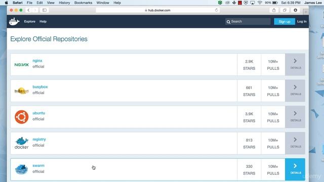This screenshot has width=324, height=182.
Task: Click registry 813 STARS cell
Action: 249,143
